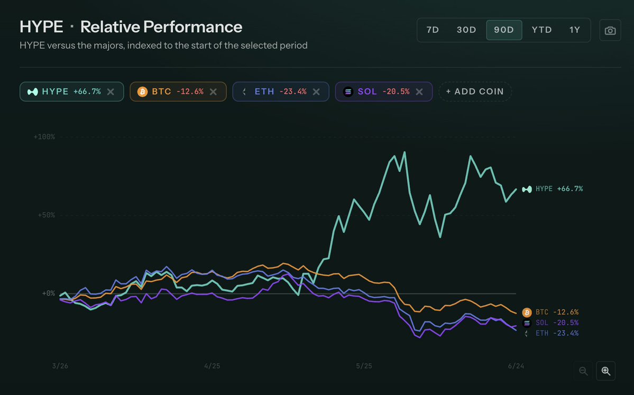Show the 1Y period

[x=575, y=30]
